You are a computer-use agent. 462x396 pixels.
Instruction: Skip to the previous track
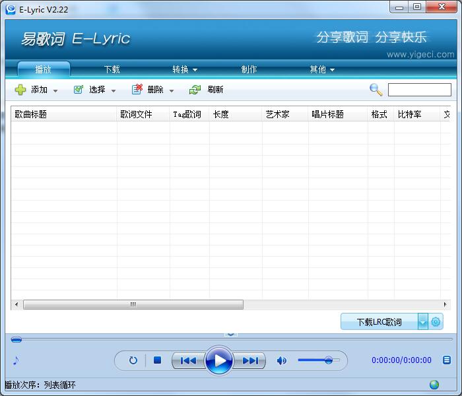click(x=188, y=360)
